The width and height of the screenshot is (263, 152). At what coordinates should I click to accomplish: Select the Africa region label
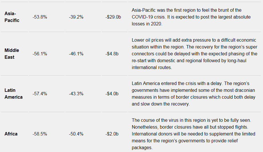click(11, 134)
